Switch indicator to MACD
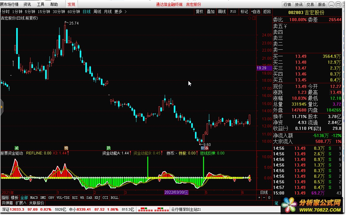 [34, 198]
